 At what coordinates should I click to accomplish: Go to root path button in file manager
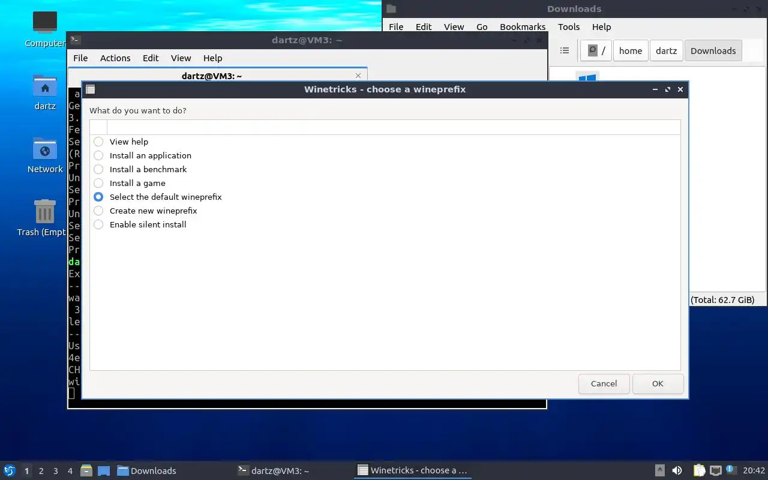pyautogui.click(x=596, y=51)
